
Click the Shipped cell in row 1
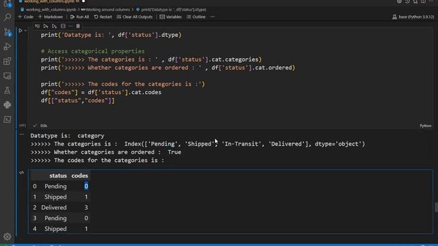tap(55, 197)
